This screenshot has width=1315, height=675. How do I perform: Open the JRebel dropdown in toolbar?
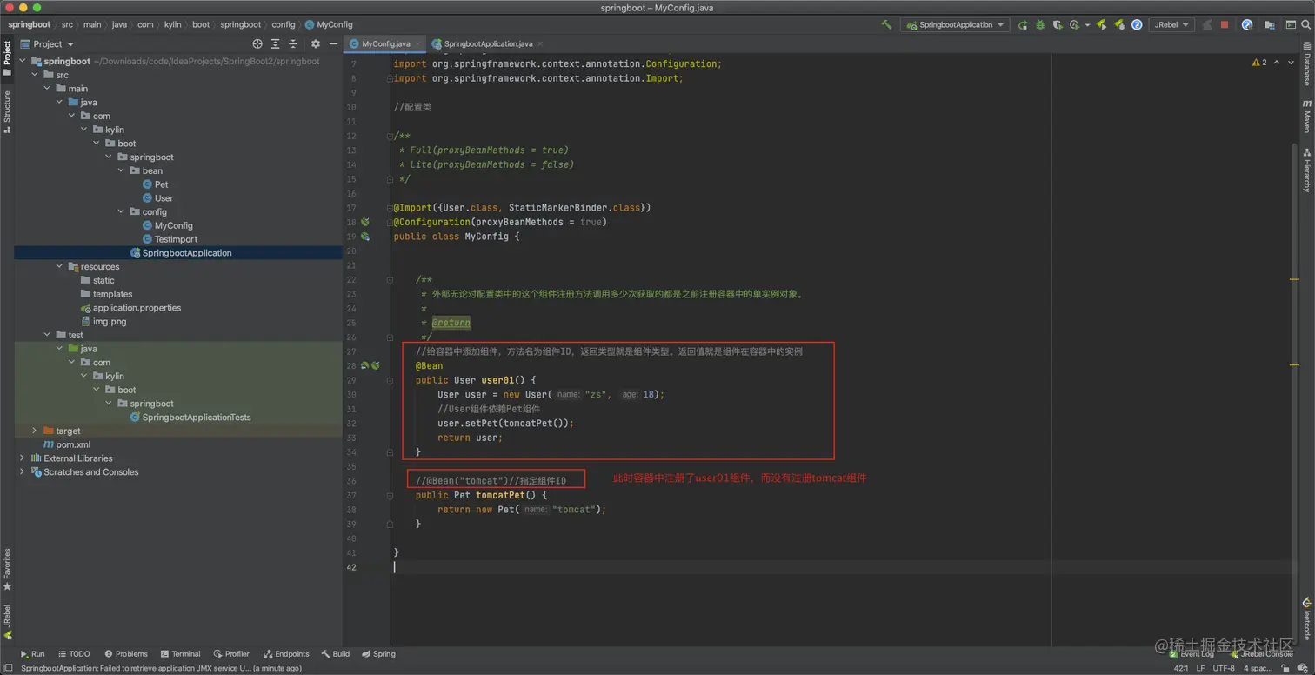1171,24
